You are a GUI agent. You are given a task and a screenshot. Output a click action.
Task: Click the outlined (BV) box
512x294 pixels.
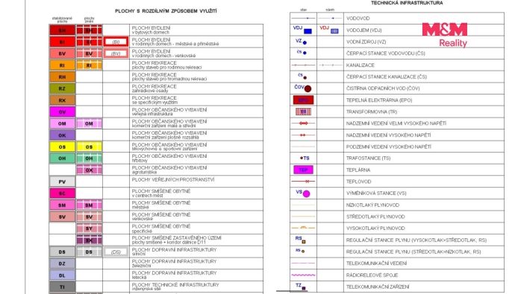coord(116,54)
